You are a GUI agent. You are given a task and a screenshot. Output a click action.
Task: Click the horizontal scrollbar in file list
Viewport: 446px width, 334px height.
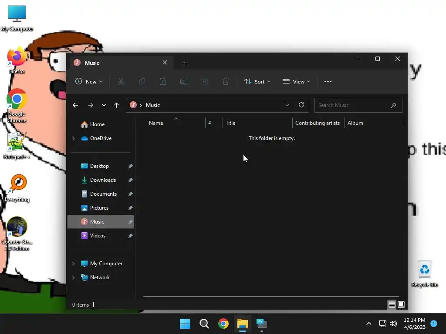[x=271, y=296]
